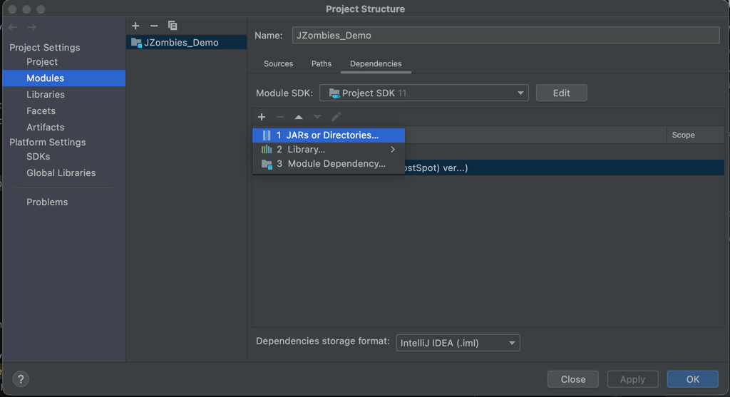Screen dimensions: 730x397
Task: Click the Edit SDK button
Action: coord(562,93)
